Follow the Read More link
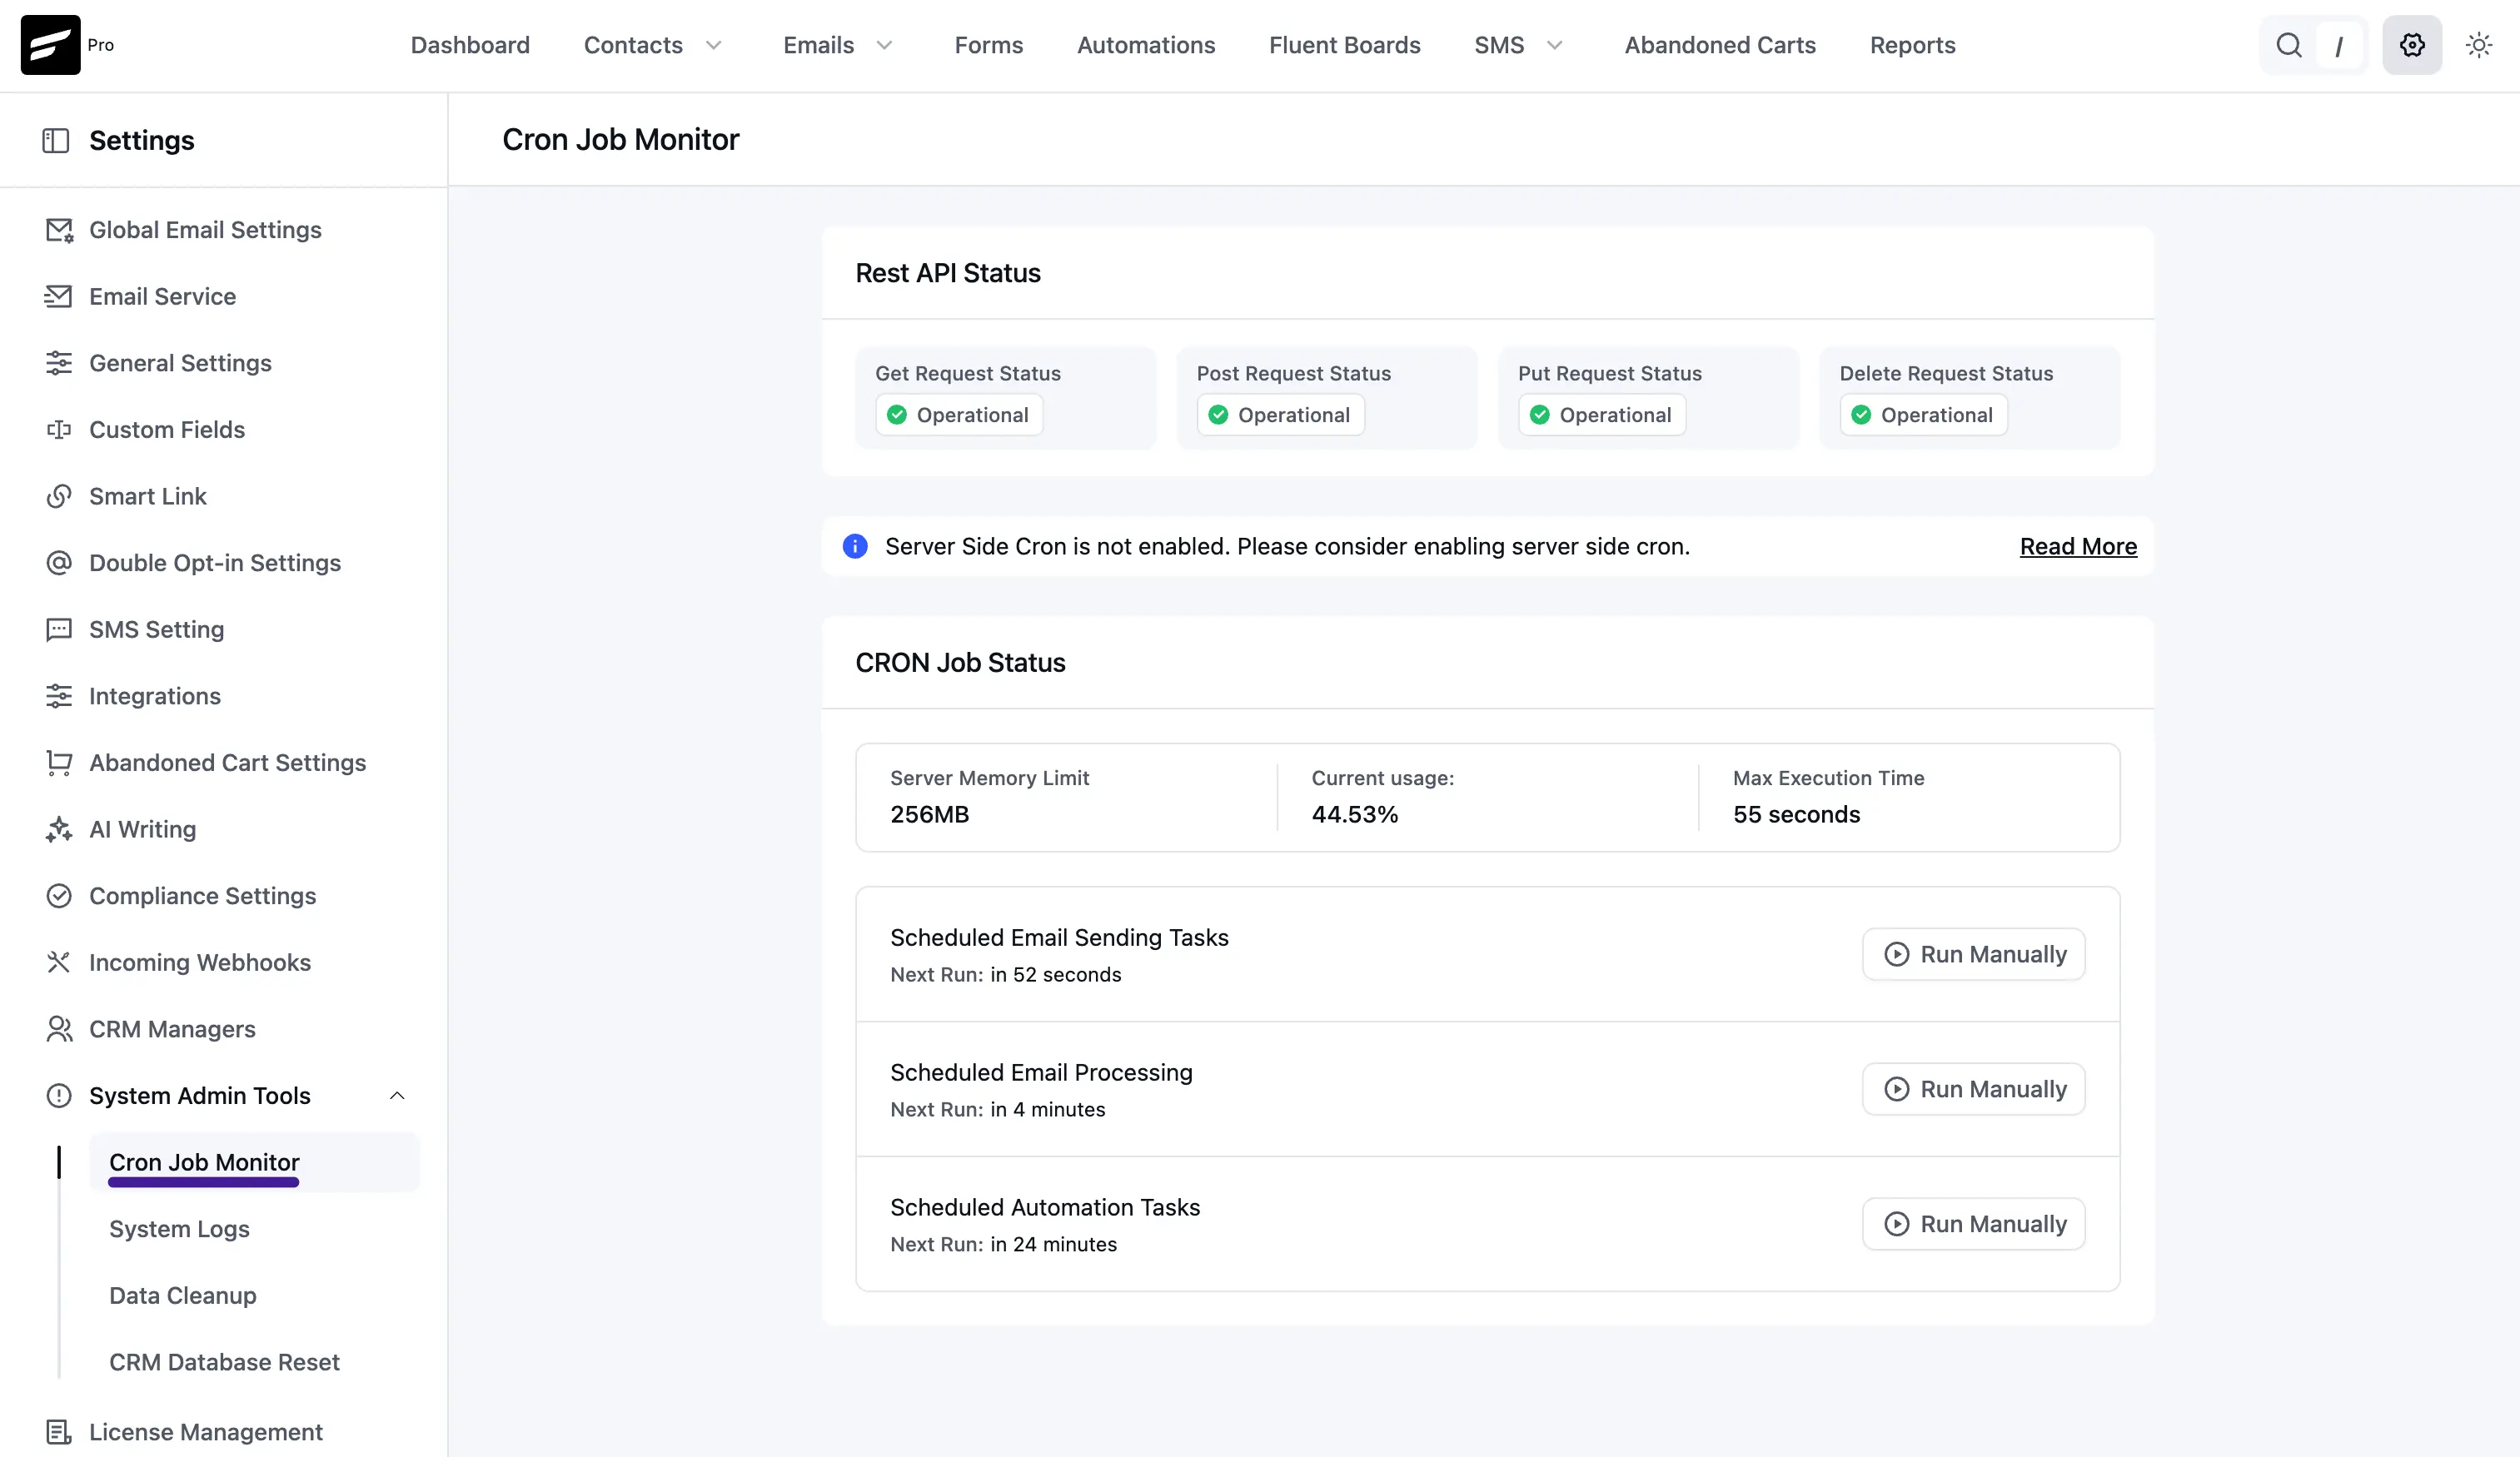This screenshot has height=1457, width=2520. 2078,546
